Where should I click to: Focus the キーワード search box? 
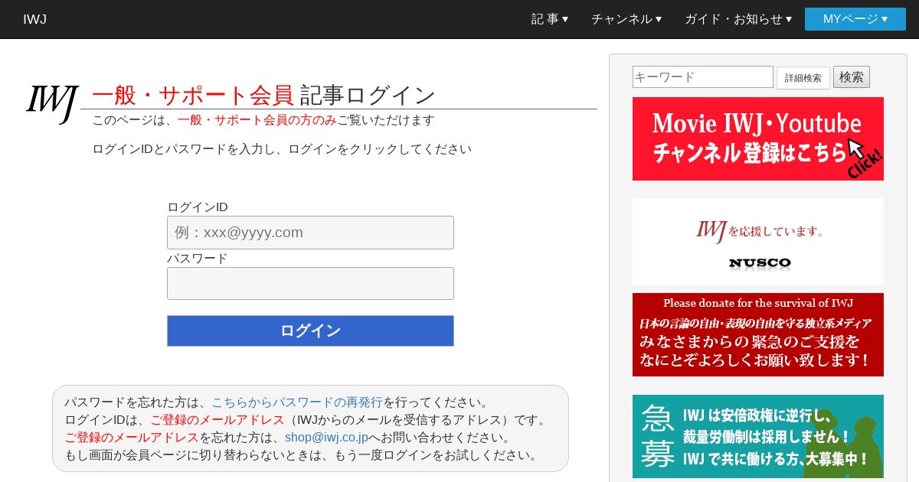pyautogui.click(x=703, y=77)
